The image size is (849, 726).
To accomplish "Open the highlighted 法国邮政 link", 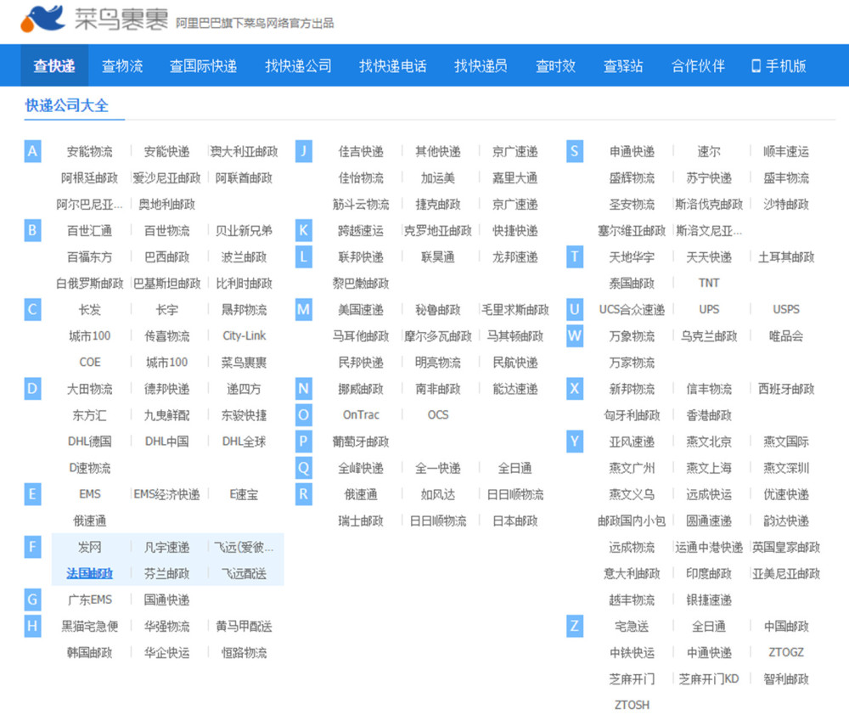I will click(90, 573).
